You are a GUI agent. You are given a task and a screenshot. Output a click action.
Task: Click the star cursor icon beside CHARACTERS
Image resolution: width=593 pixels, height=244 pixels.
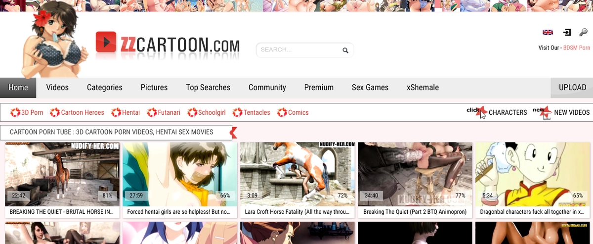(x=477, y=112)
